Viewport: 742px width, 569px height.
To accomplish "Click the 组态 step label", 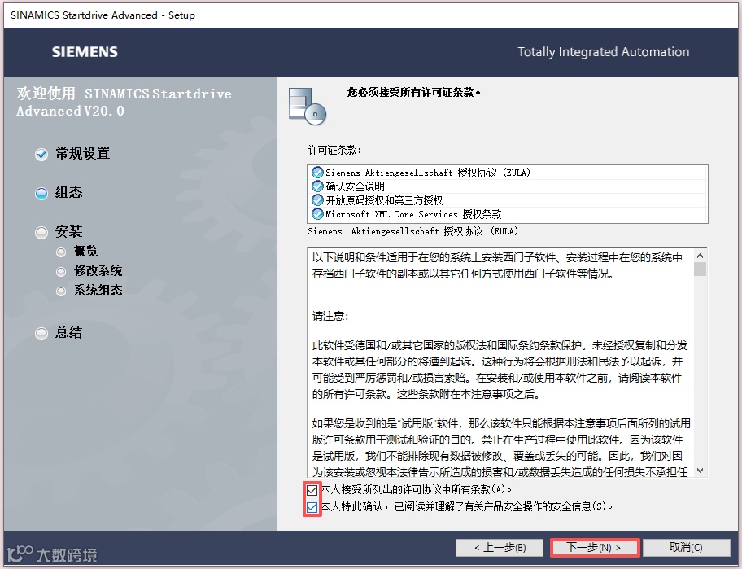I will coord(69,192).
